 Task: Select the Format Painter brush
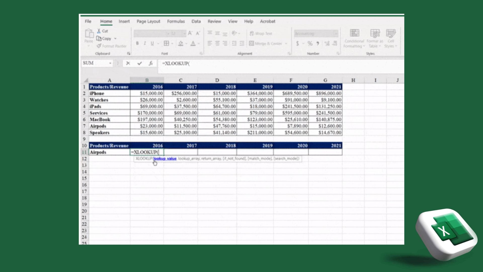(111, 46)
